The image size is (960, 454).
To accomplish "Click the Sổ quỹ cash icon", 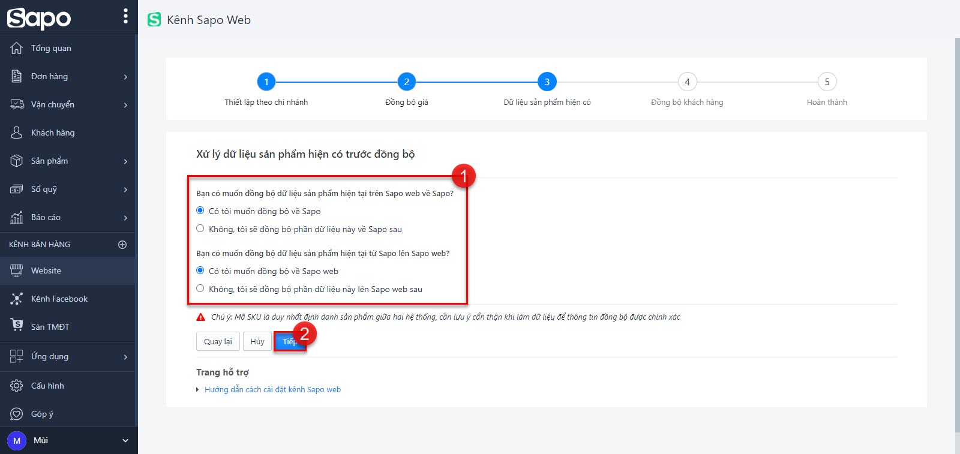I will tap(17, 189).
